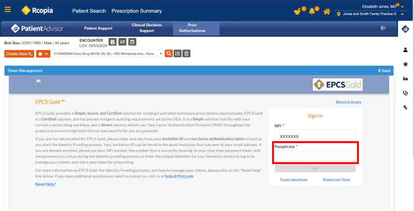Open the Rx sidebar icon
Viewport: 414px width, 211px height.
pyautogui.click(x=405, y=107)
